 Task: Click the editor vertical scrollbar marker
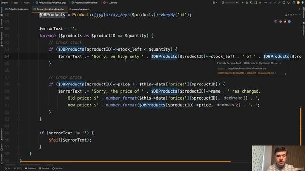pyautogui.click(x=301, y=126)
